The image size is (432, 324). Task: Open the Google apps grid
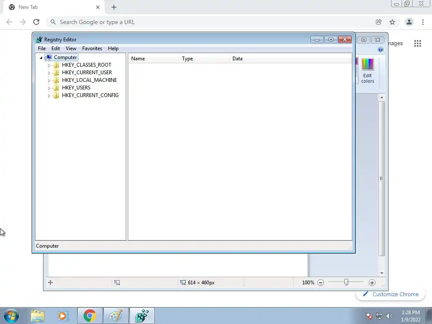[x=418, y=43]
